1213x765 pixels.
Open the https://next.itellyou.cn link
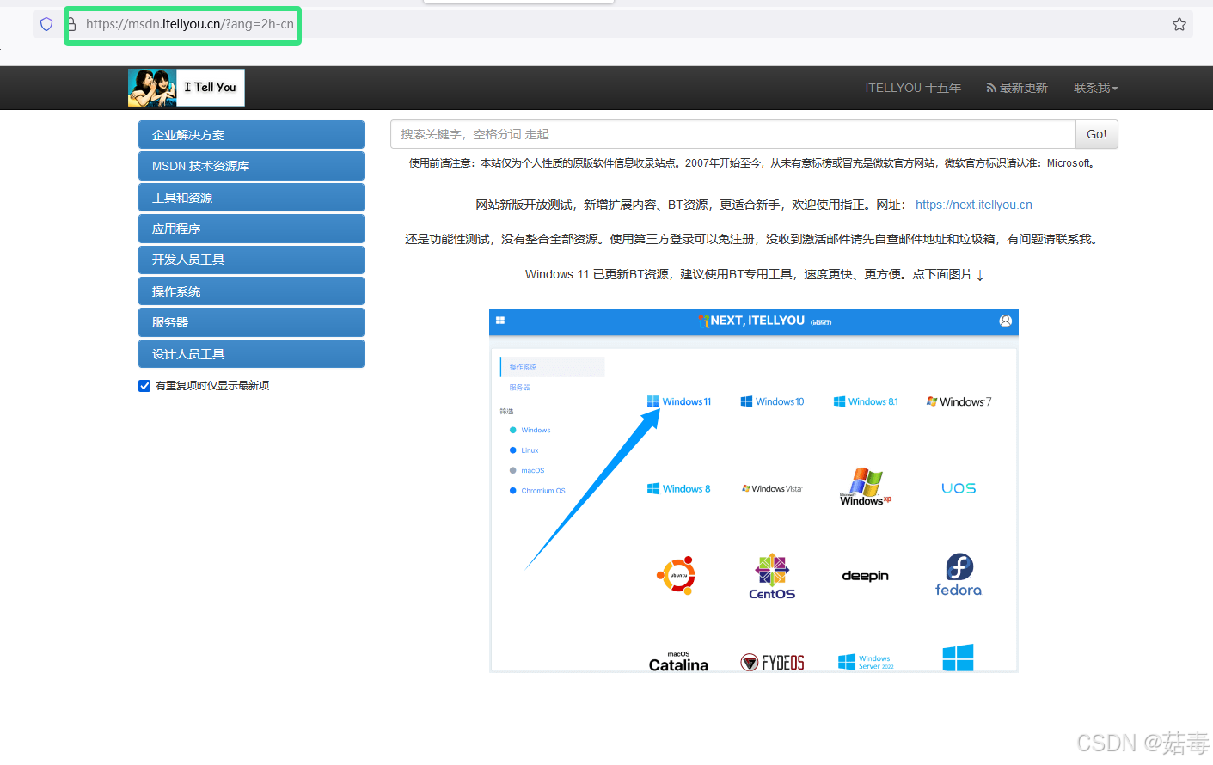click(x=974, y=205)
